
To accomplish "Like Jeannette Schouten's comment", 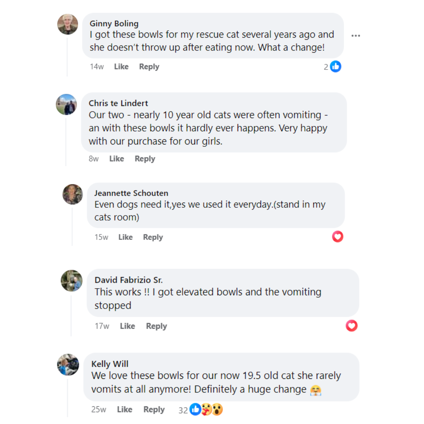I will [x=126, y=237].
